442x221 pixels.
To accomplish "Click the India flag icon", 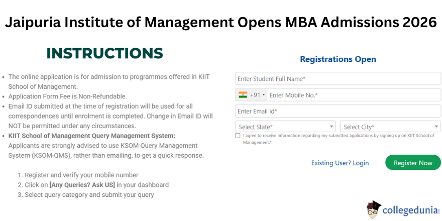I will click(x=243, y=95).
